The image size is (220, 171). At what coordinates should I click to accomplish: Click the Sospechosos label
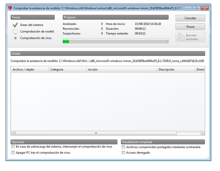click(71, 34)
